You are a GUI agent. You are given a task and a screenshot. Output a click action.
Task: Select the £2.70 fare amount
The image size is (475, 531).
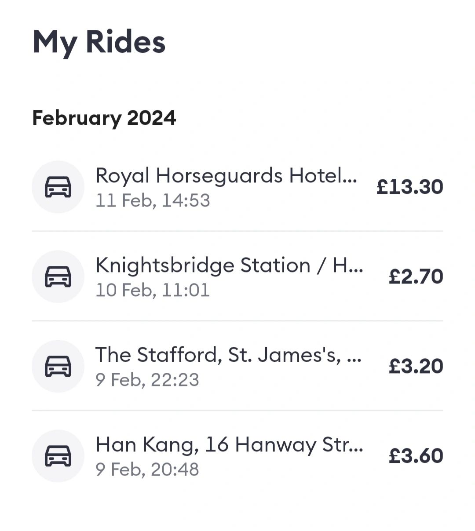416,276
